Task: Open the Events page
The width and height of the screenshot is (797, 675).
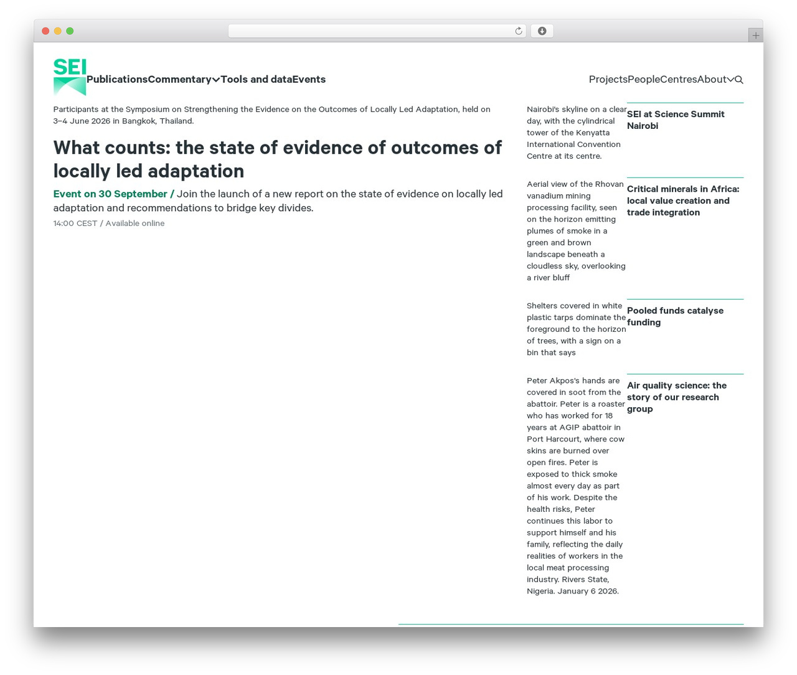Action: 309,79
